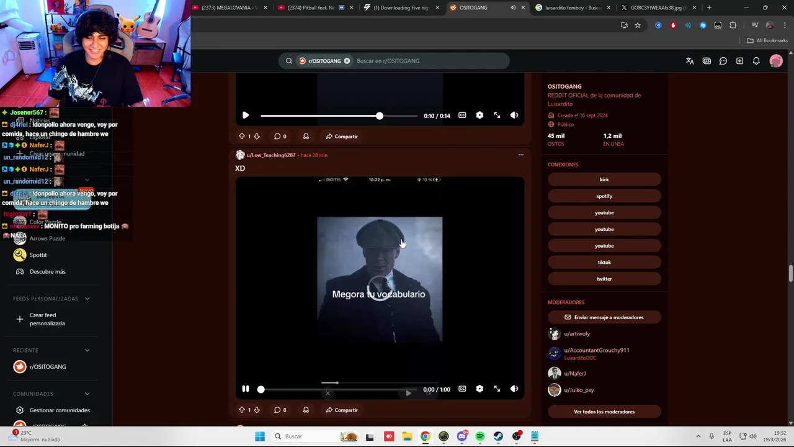Collapse Feeds Personalizadas section

pyautogui.click(x=87, y=299)
